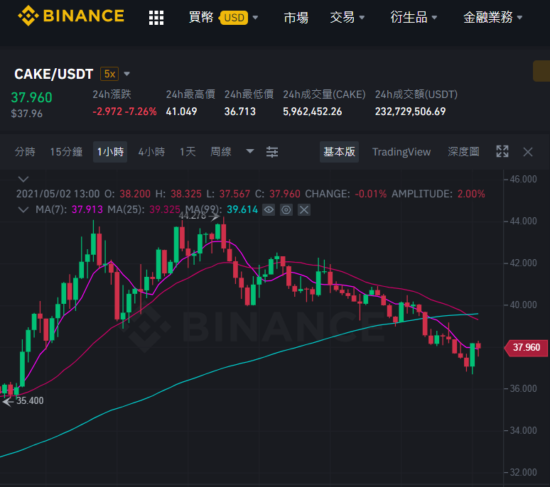Viewport: 550px width, 487px height.
Task: Expand the 交易 dropdown arrow
Action: coord(362,18)
